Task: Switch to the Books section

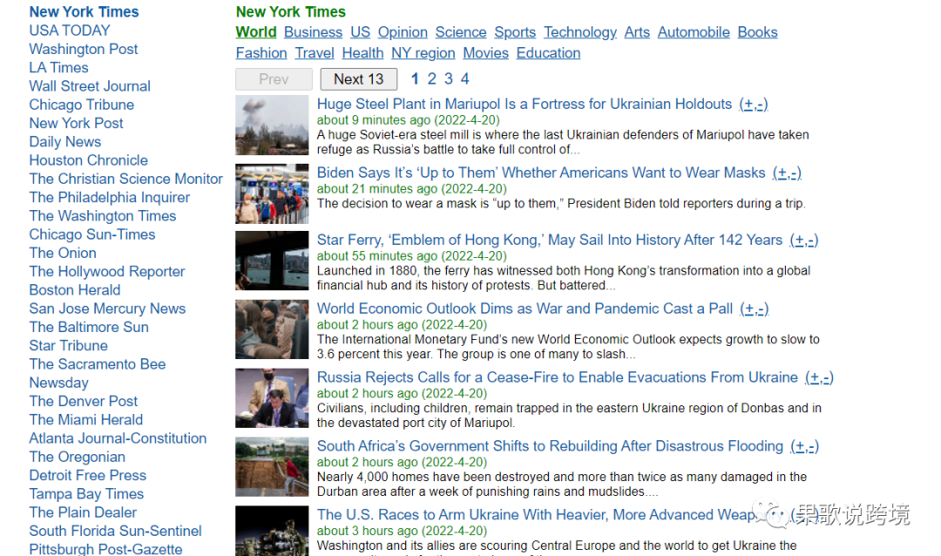Action: [757, 32]
